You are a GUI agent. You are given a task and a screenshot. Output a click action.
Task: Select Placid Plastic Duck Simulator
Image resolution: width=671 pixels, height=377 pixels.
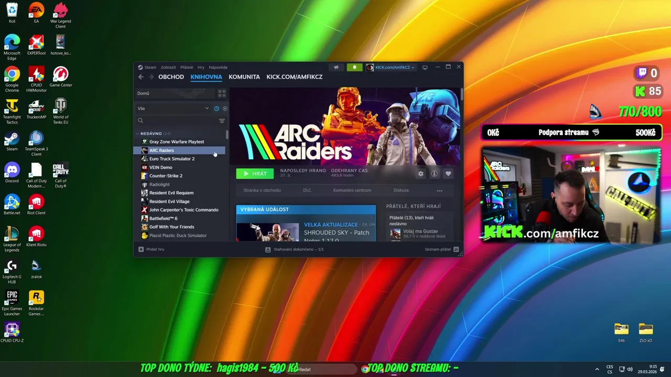(180, 236)
